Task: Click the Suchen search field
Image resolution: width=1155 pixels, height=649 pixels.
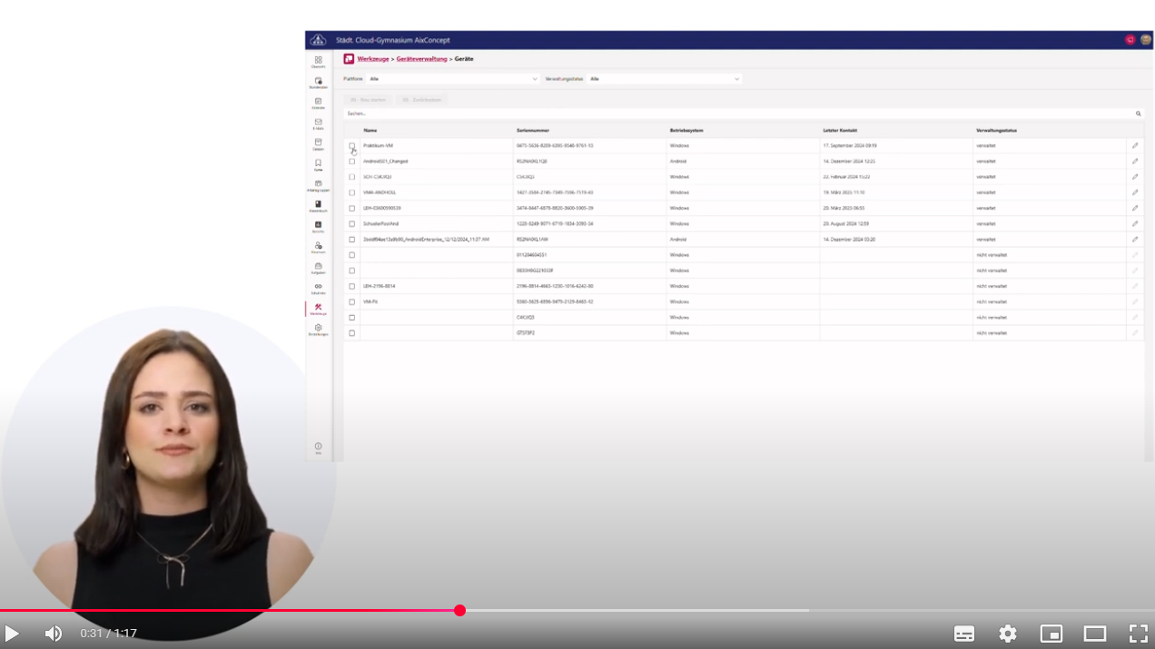Action: click(x=726, y=113)
